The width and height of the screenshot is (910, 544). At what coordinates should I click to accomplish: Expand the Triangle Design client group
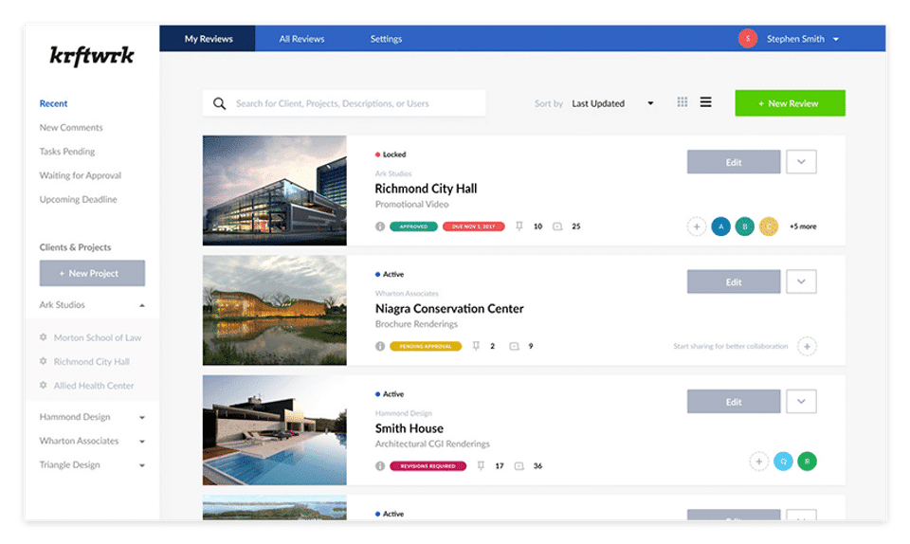point(142,465)
